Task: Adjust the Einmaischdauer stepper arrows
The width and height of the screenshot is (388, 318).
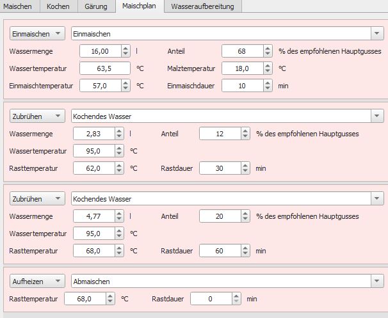Action: click(x=268, y=86)
